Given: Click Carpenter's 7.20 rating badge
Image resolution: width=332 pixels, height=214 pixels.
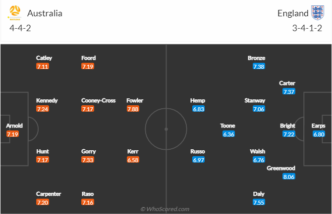Looking at the screenshot, I should 43,203.
